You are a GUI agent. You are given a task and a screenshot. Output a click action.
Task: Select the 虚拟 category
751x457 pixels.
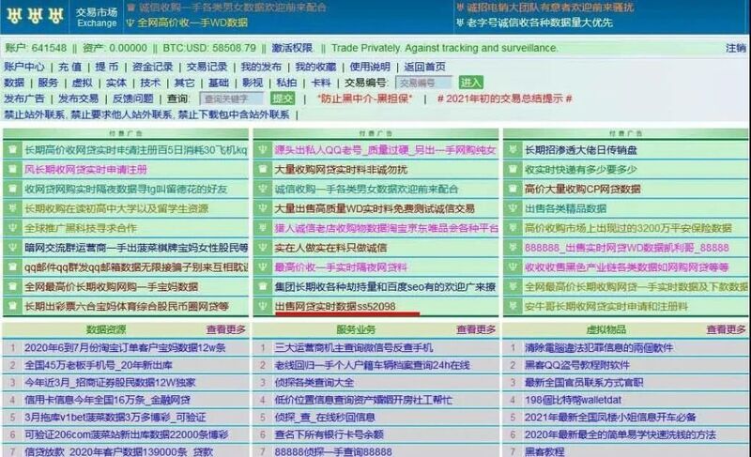click(x=82, y=83)
